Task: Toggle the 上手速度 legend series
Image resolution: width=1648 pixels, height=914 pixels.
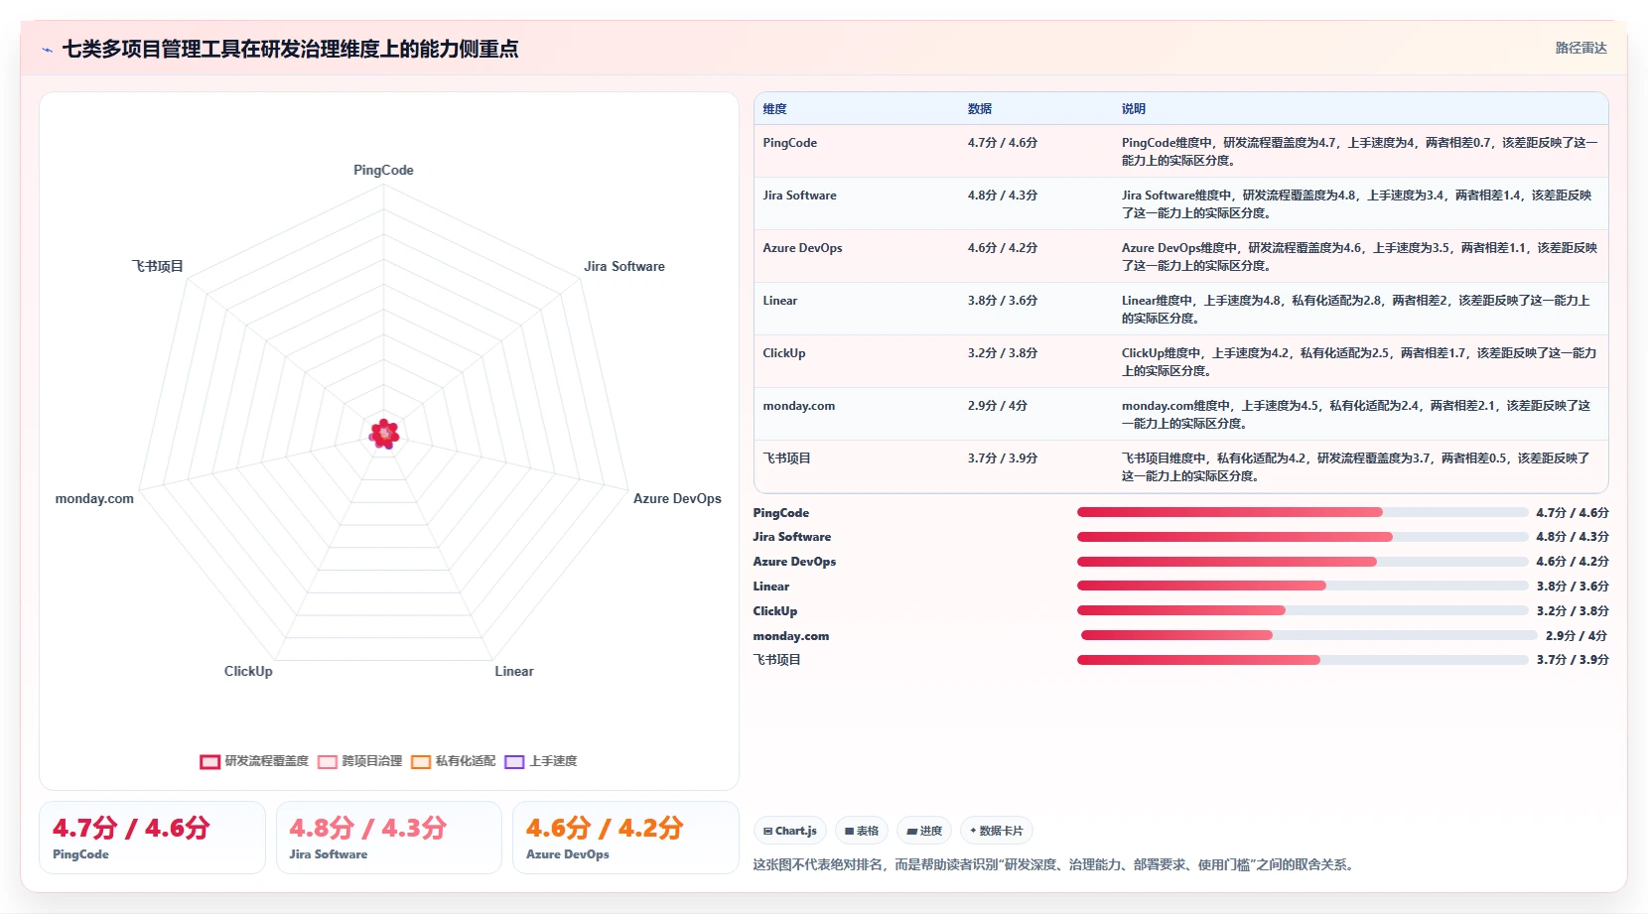Action: tap(541, 761)
